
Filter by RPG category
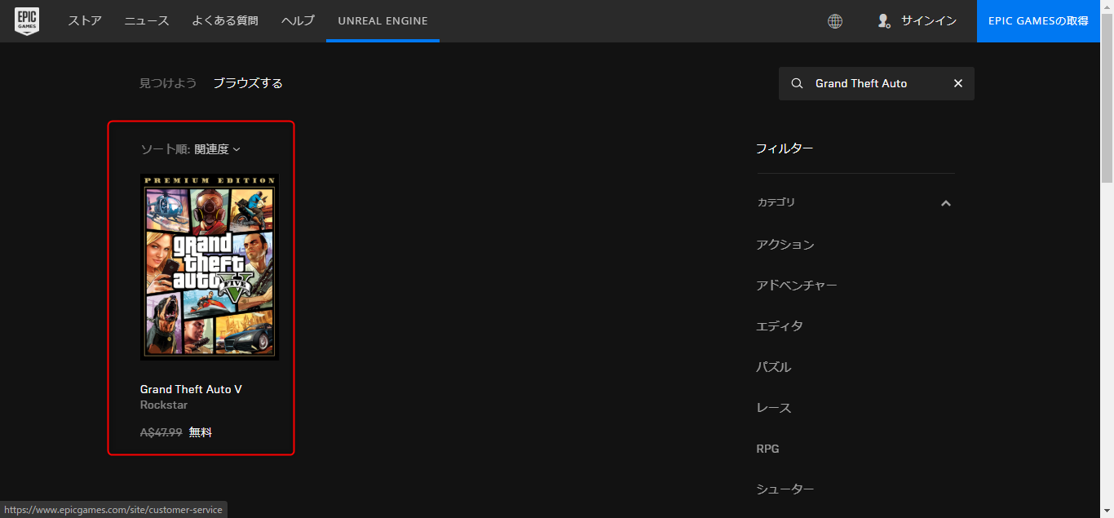click(767, 449)
